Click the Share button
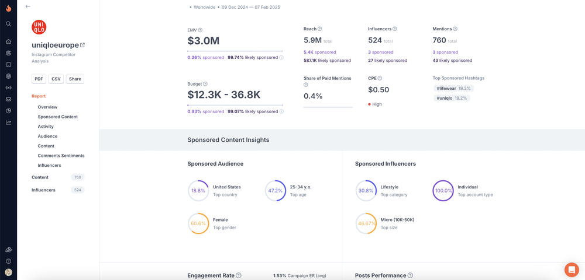The height and width of the screenshot is (280, 585). click(x=75, y=79)
